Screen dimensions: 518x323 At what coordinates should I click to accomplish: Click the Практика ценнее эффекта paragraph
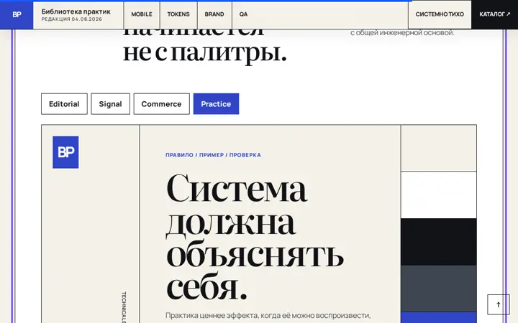click(x=268, y=316)
